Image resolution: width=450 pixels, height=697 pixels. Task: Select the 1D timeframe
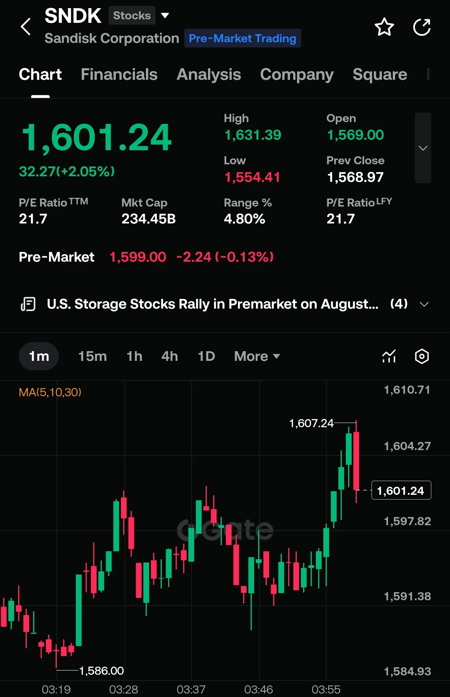tap(206, 356)
